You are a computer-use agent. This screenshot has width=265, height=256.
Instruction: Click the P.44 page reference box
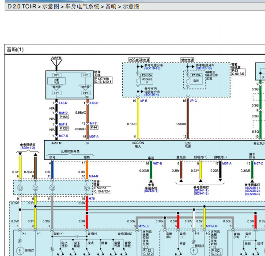pos(94,127)
